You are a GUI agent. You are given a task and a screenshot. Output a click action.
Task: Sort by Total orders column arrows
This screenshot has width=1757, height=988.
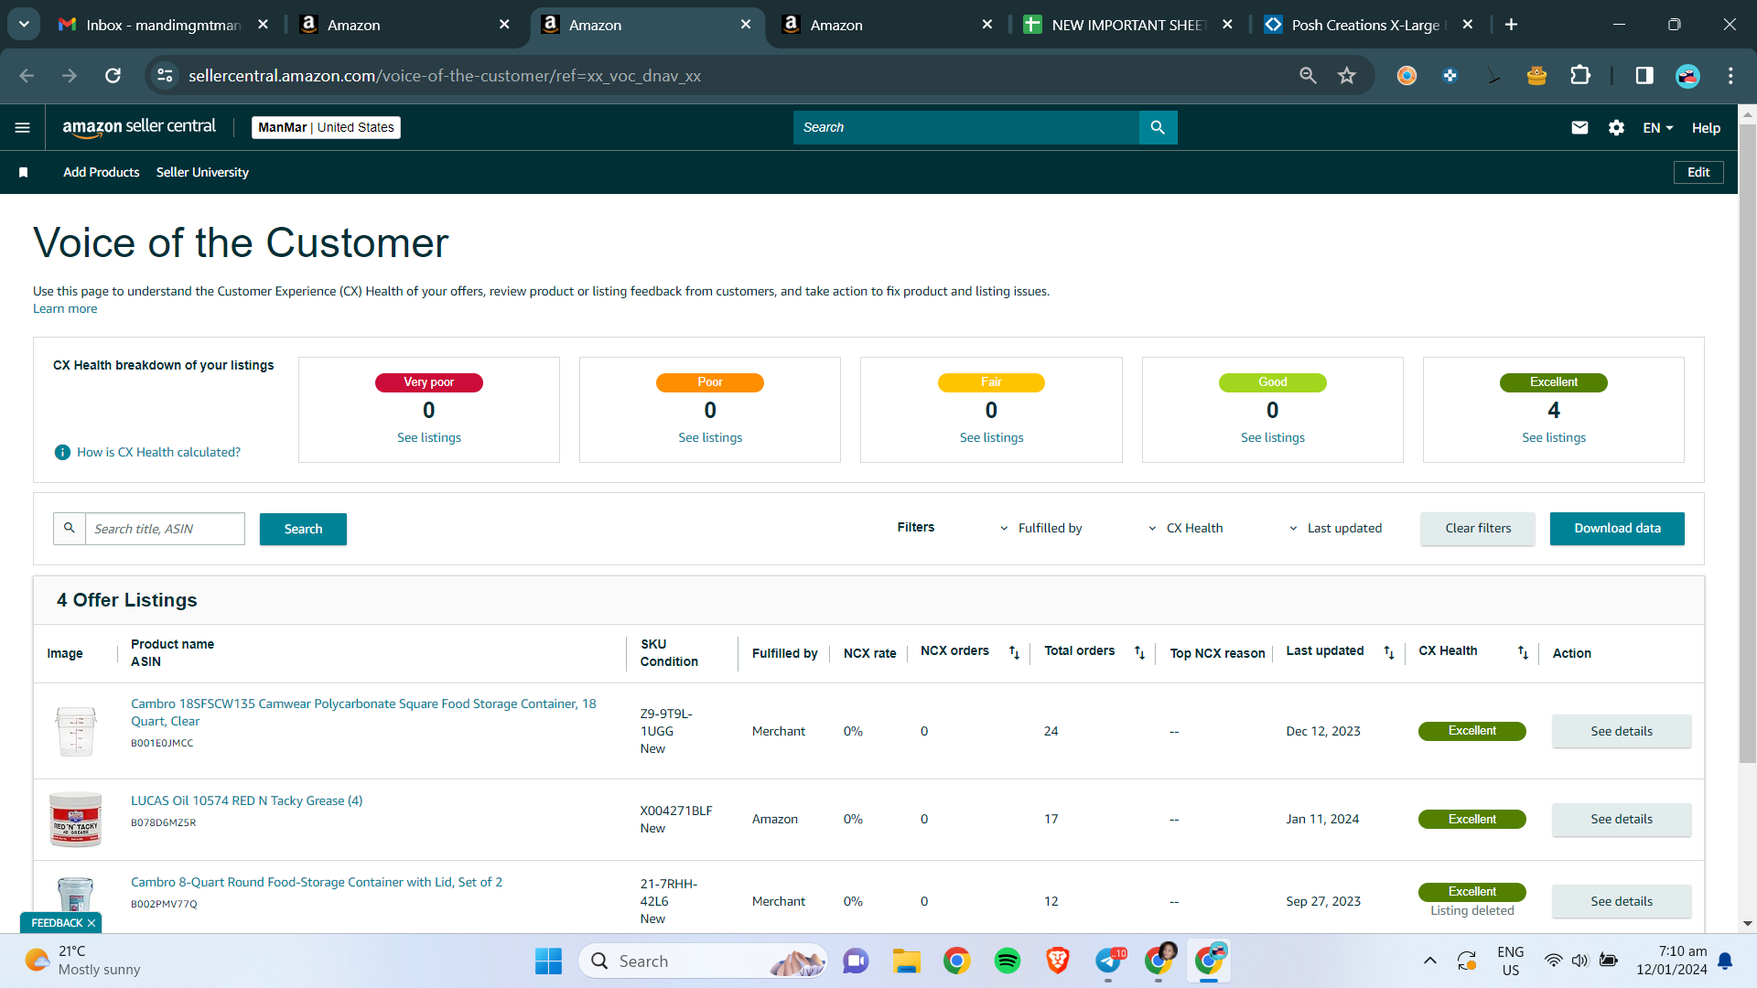coord(1139,652)
